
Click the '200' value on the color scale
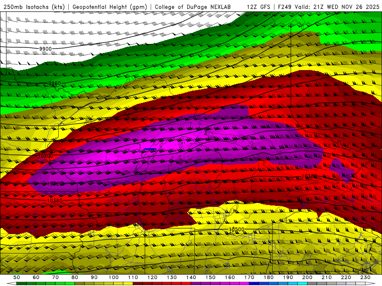(x=307, y=277)
